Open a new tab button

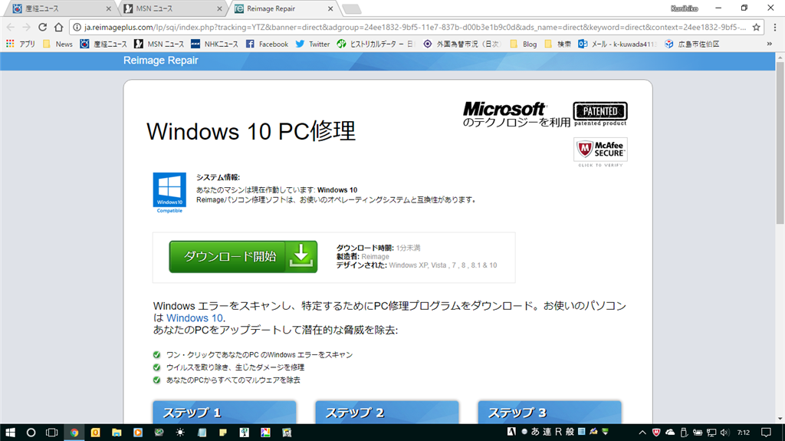(351, 8)
